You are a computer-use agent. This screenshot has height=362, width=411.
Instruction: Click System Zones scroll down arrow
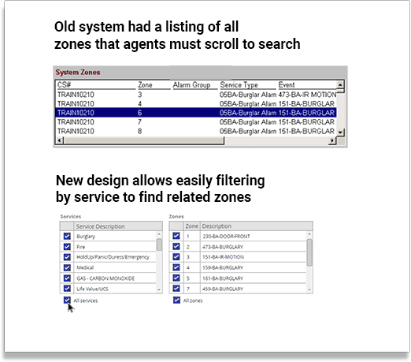point(340,132)
